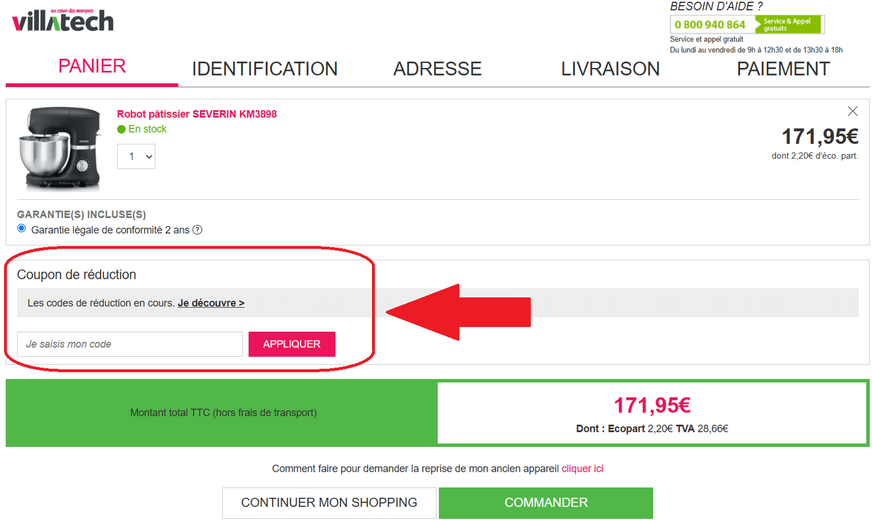The image size is (872, 520).
Task: Open the quantity dropdown showing 1
Action: 136,156
